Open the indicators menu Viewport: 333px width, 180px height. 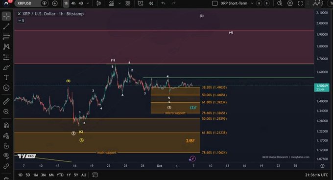112,3
